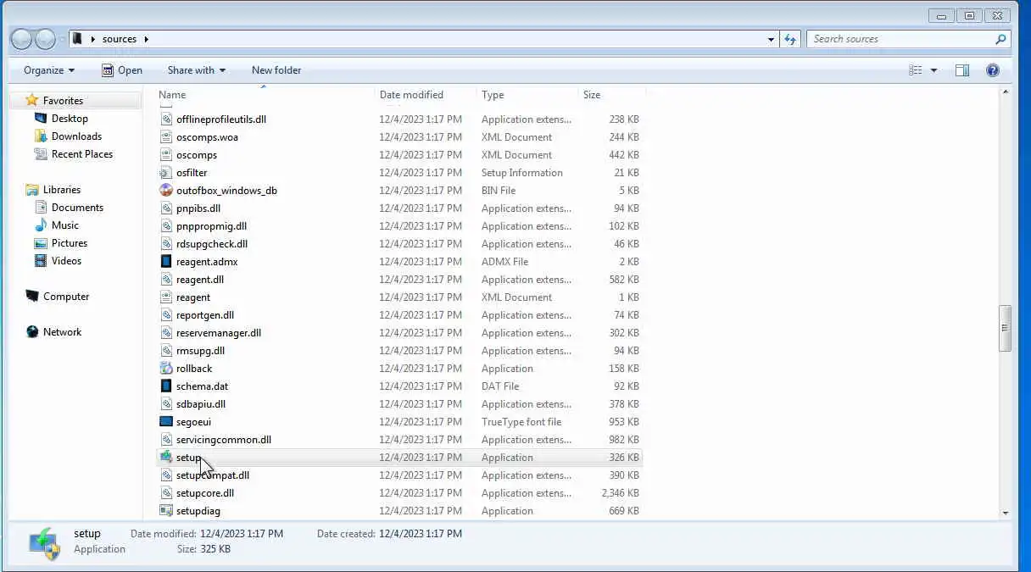
Task: Click the setupcore.dll file icon
Action: coord(166,493)
